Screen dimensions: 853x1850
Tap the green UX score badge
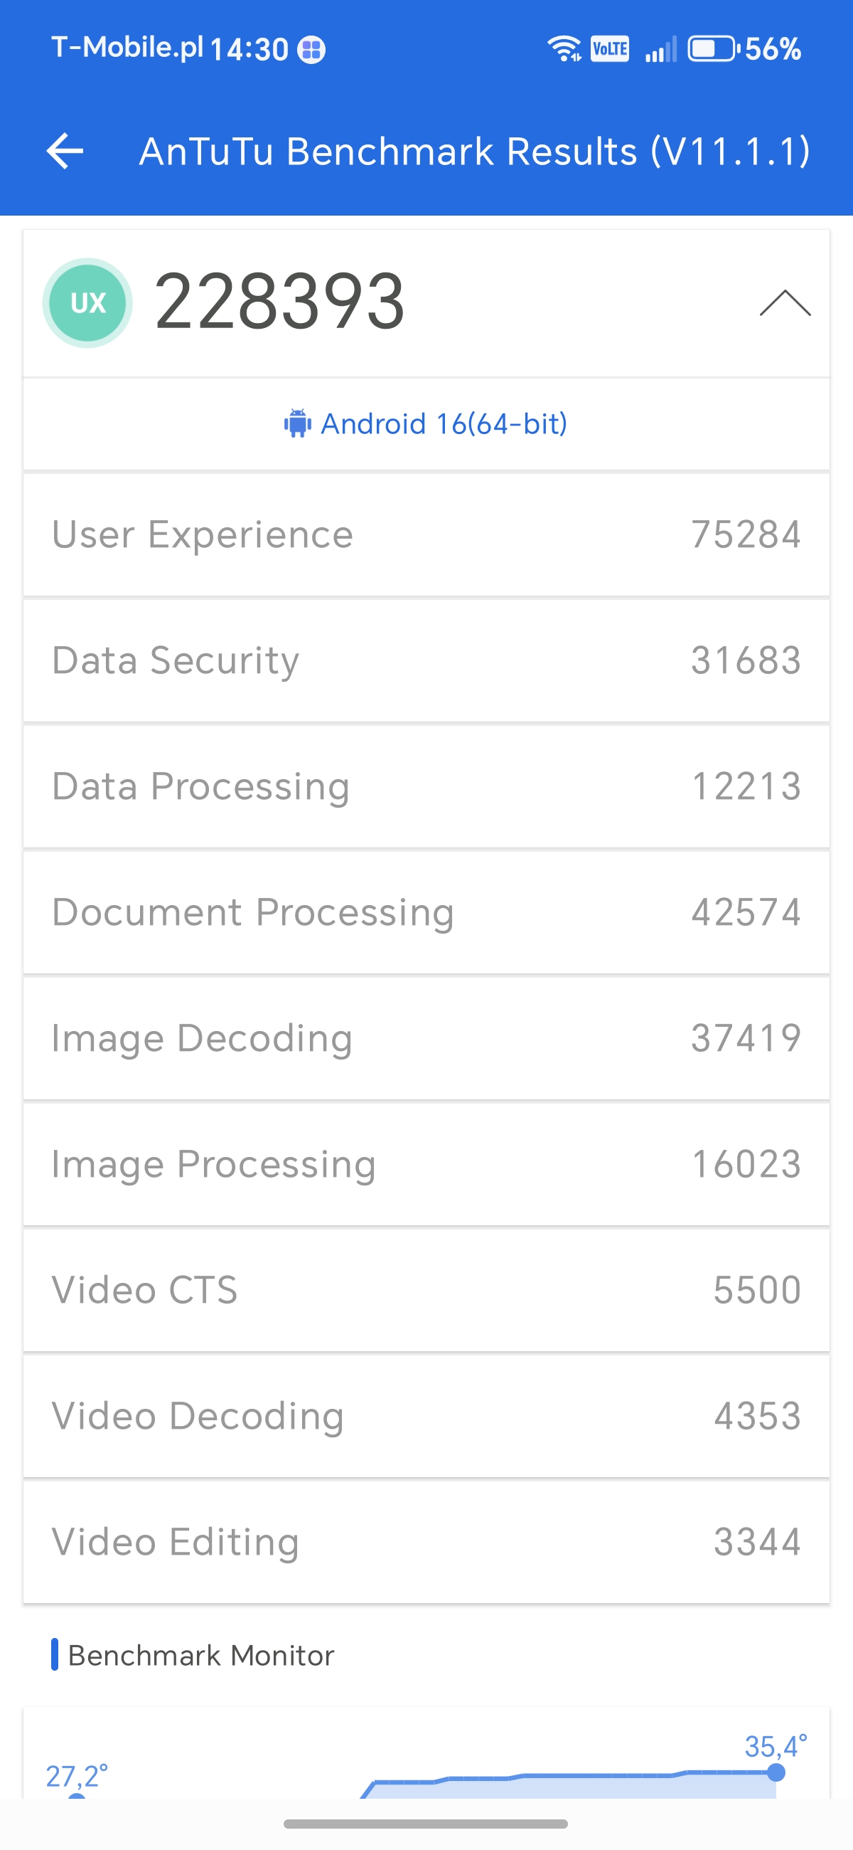[x=87, y=303]
